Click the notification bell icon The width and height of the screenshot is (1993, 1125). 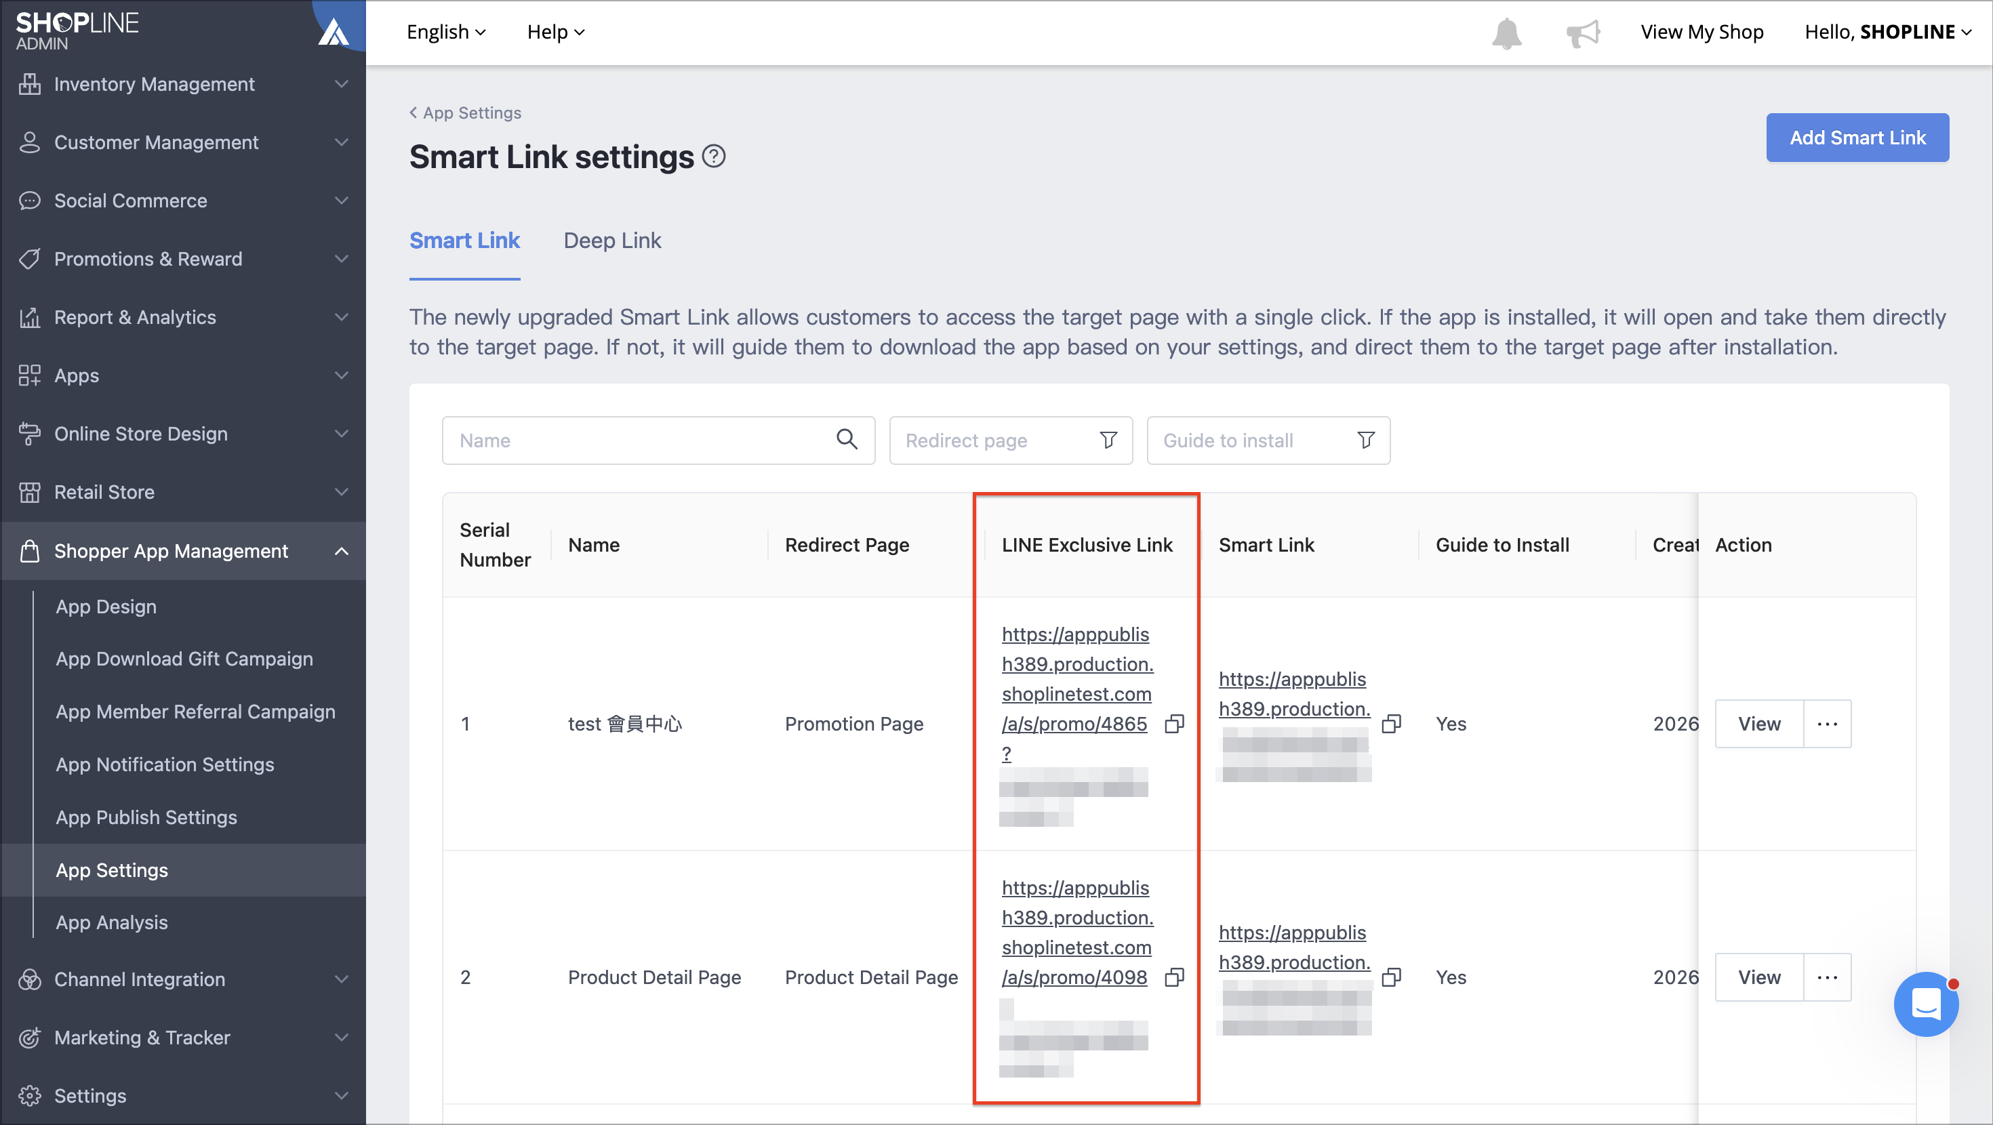click(x=1506, y=33)
